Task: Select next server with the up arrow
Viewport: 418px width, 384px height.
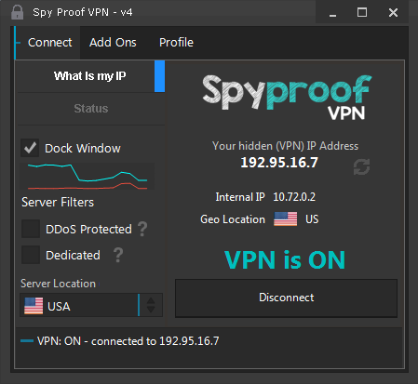Action: [151, 300]
